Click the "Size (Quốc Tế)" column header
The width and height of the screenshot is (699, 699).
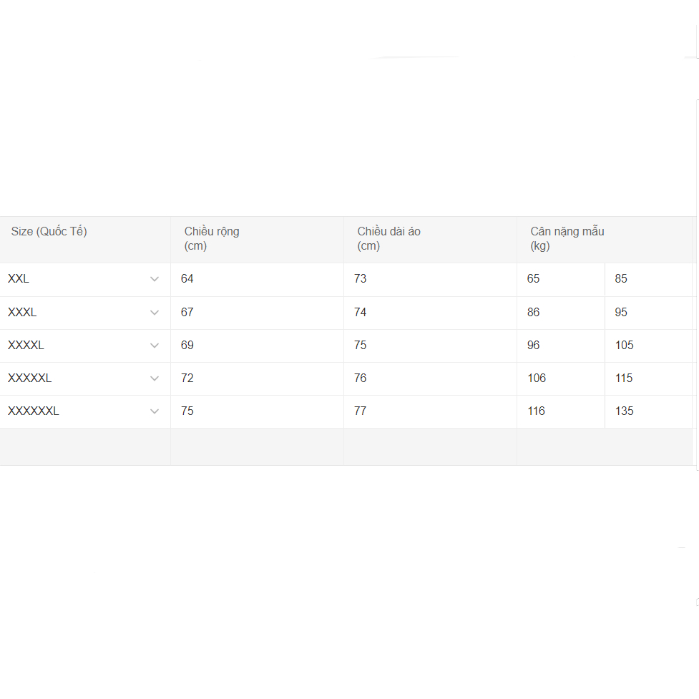coord(49,232)
